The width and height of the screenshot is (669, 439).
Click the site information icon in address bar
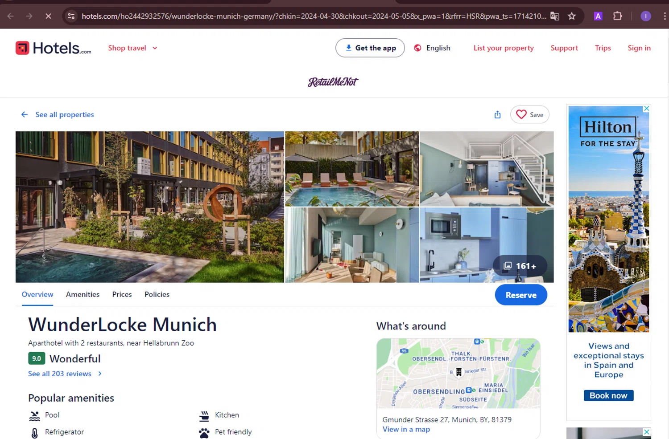point(71,16)
